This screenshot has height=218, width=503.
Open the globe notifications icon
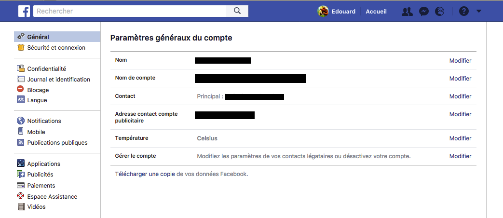tap(440, 12)
